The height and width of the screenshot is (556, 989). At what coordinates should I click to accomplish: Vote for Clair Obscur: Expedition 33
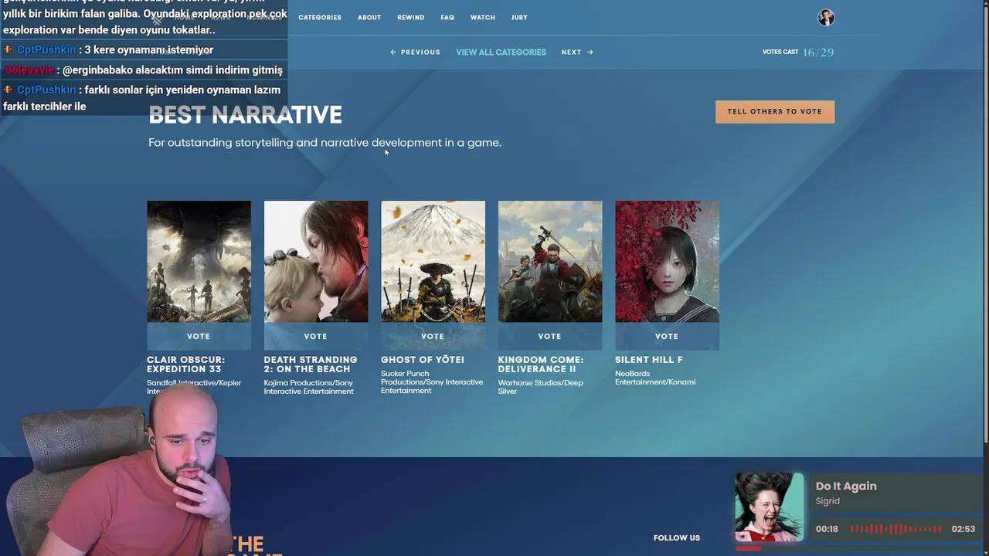tap(199, 336)
